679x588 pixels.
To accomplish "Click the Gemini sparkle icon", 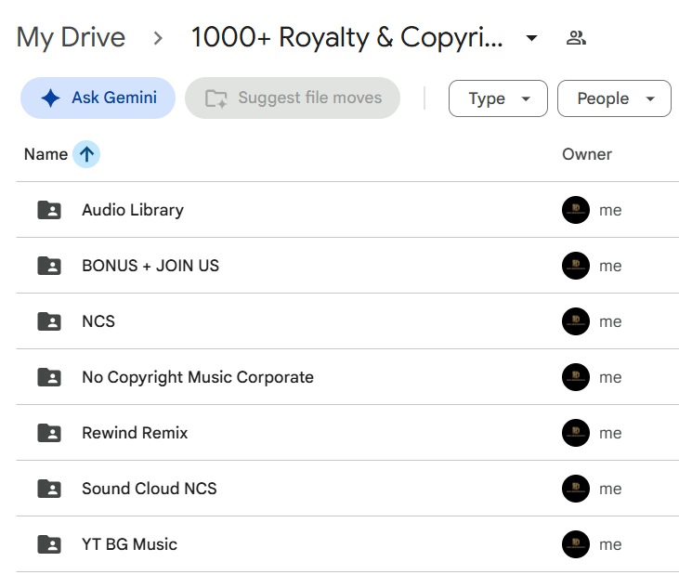I will 51,98.
